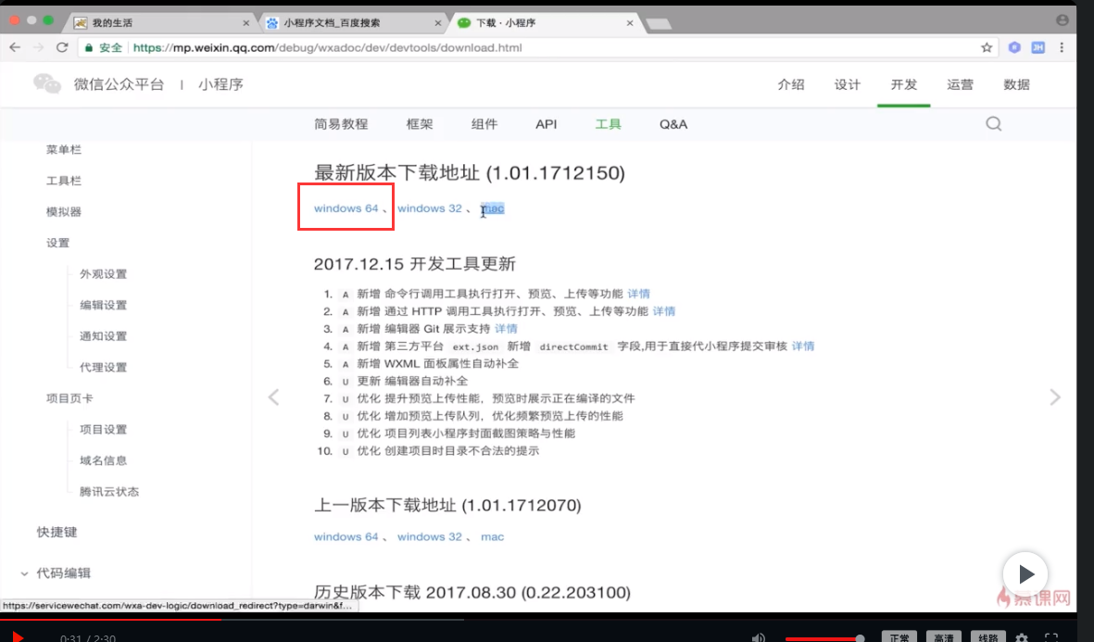Open the video player settings gear
The height and width of the screenshot is (642, 1094).
coord(1022,637)
